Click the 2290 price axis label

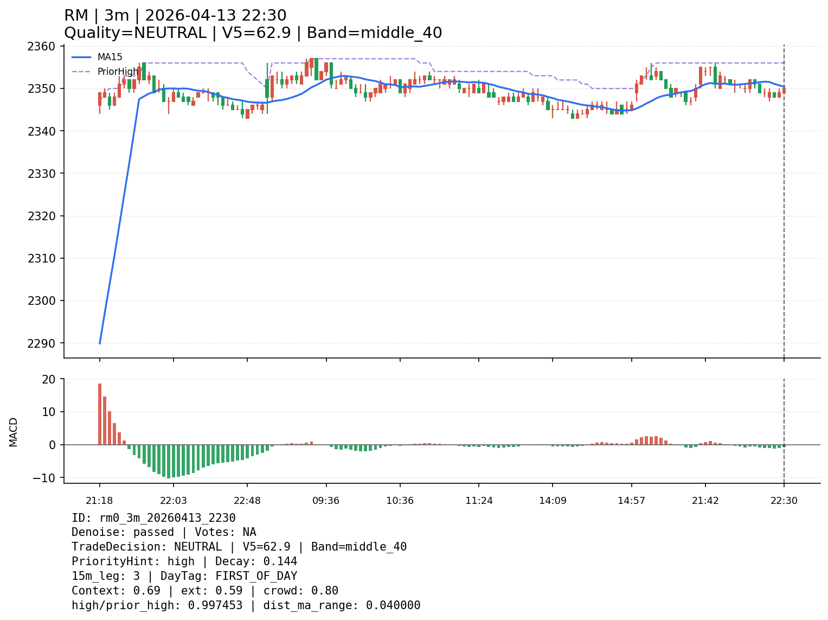(x=41, y=343)
